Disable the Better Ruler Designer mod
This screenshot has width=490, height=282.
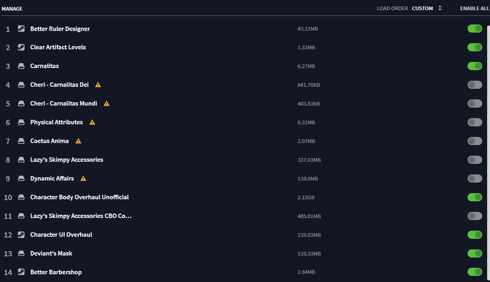(x=475, y=29)
